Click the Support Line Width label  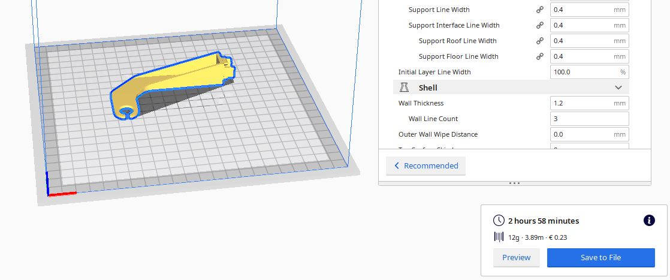pos(439,10)
